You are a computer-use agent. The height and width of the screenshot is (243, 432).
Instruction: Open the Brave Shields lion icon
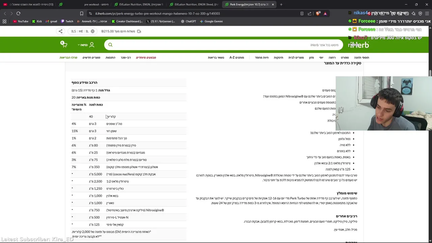(x=318, y=13)
